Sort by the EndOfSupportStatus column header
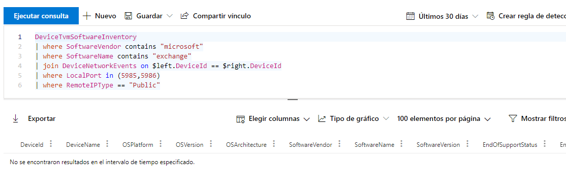The image size is (566, 188). 510,145
